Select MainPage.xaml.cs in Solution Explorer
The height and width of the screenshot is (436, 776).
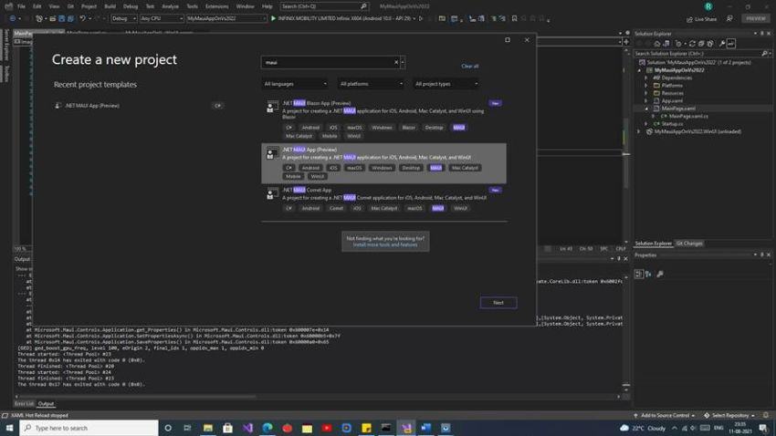pyautogui.click(x=688, y=116)
